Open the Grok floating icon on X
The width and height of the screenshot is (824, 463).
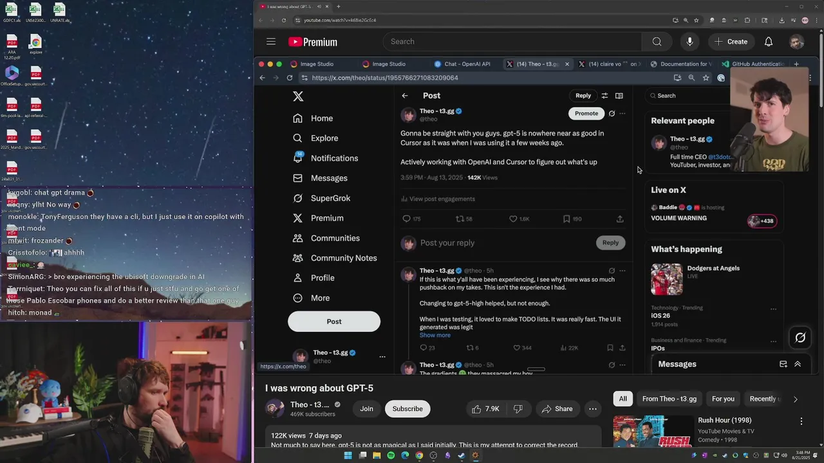800,338
